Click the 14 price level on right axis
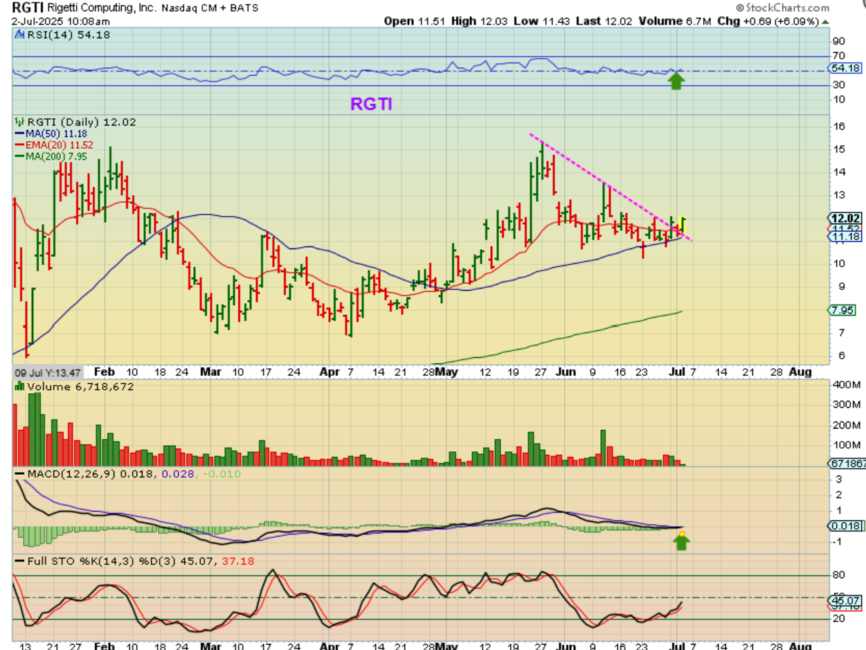The height and width of the screenshot is (650, 866). coord(838,172)
